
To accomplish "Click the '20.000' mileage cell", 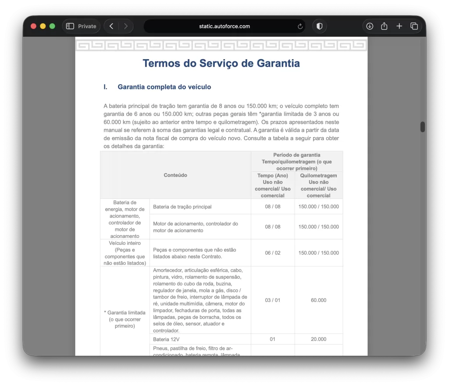I will point(318,340).
